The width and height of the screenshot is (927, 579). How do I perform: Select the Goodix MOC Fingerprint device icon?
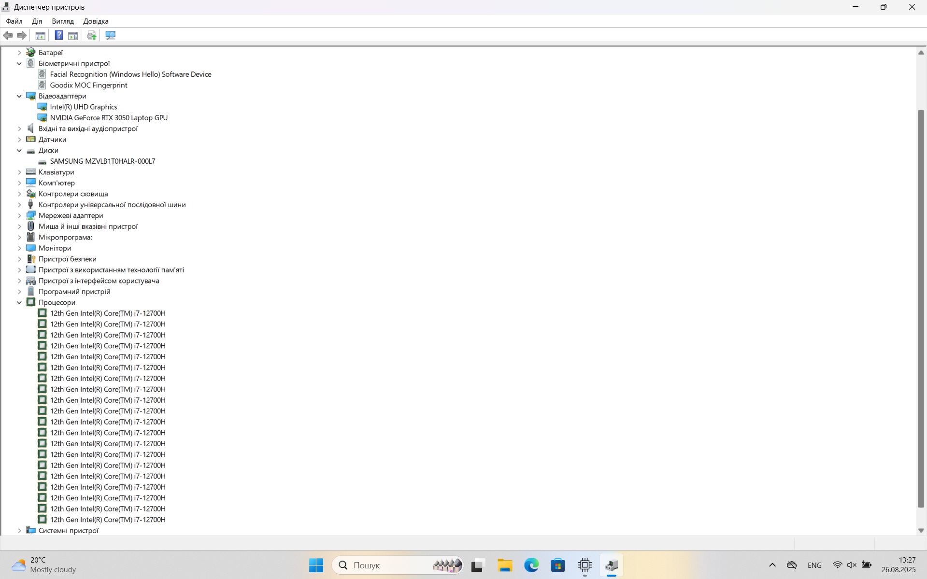click(x=42, y=85)
